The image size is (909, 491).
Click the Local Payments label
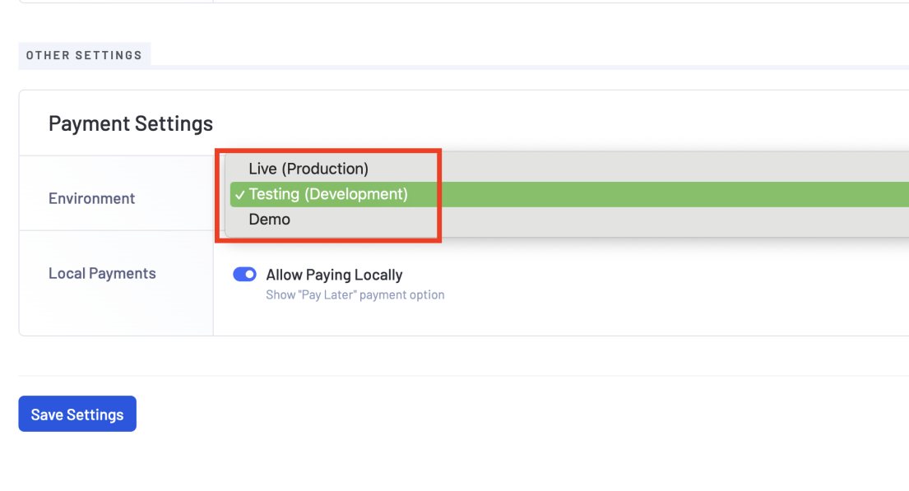(x=102, y=273)
